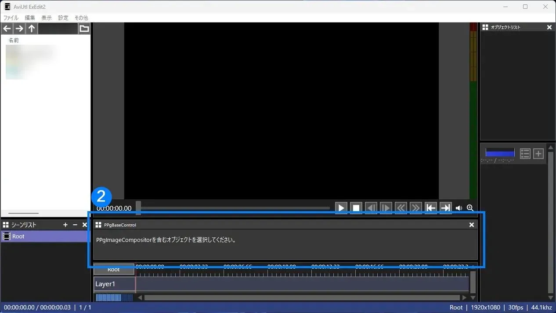Click the Root button on the timeline

[x=114, y=269]
